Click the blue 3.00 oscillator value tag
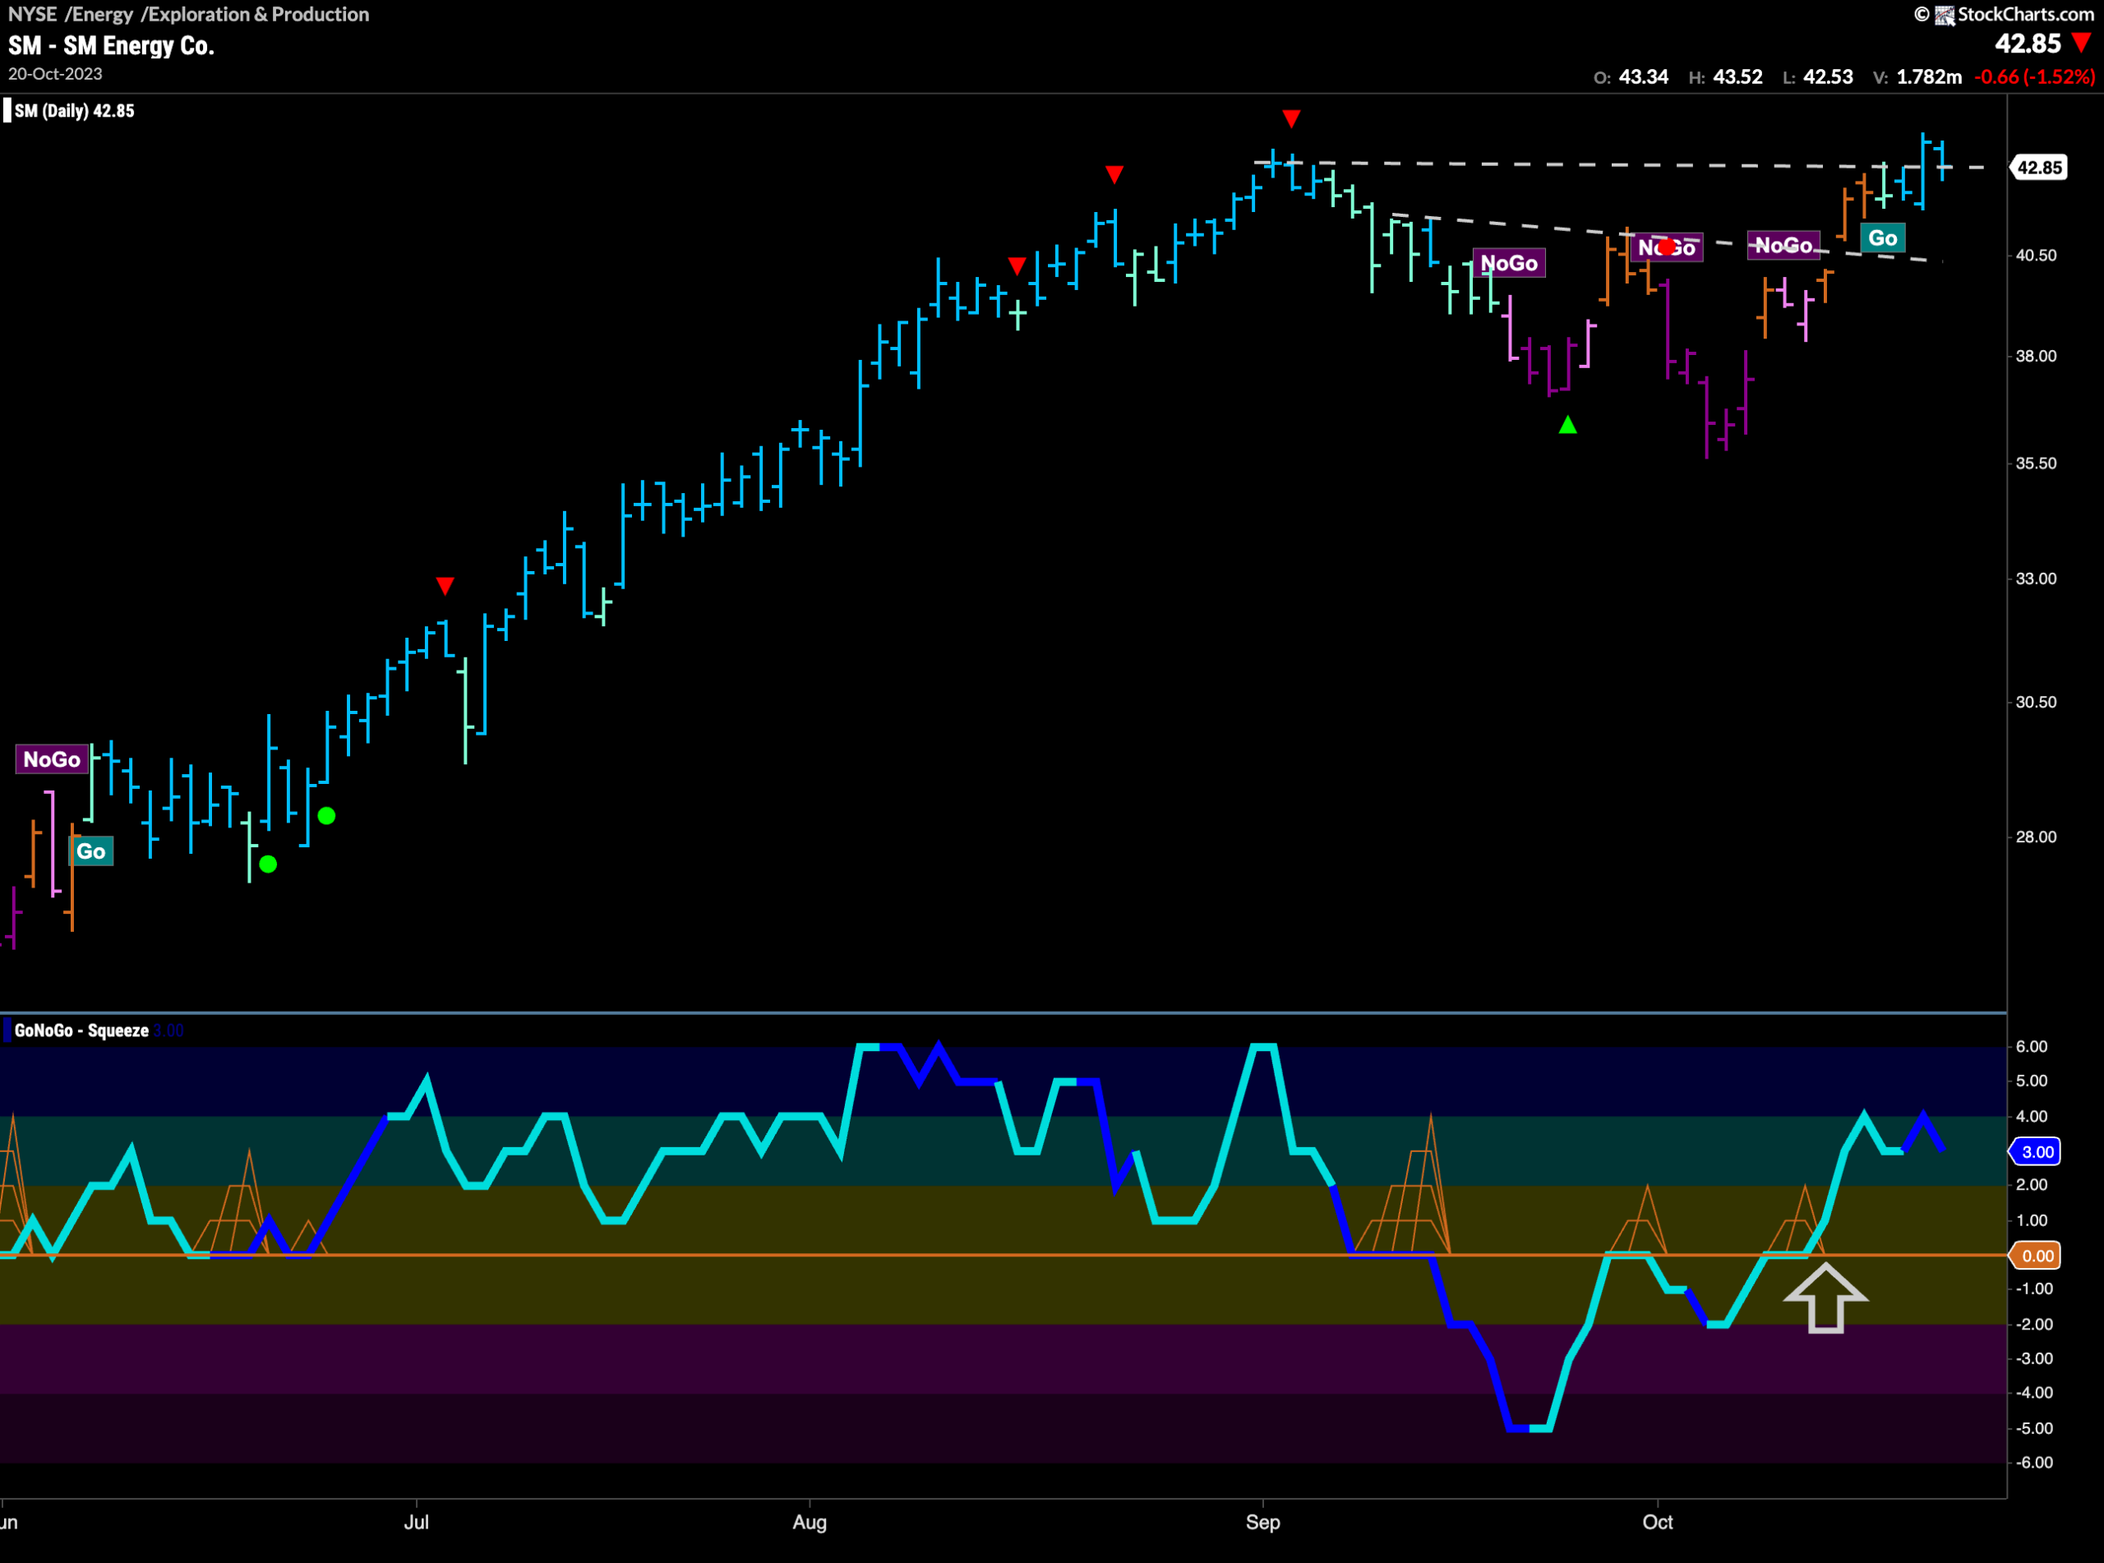 [2037, 1151]
